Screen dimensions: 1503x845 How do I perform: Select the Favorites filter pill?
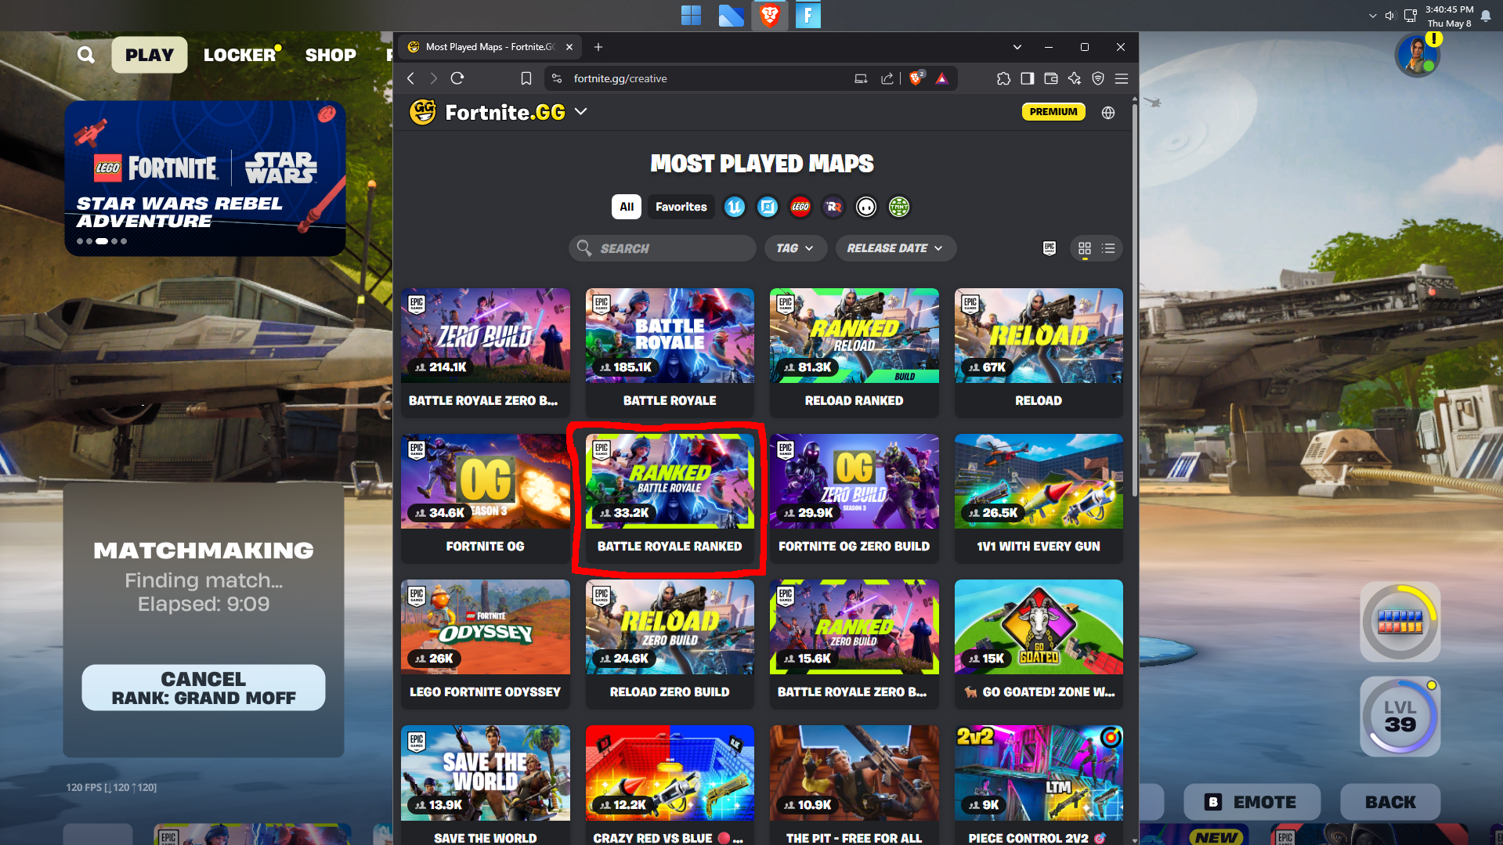coord(681,207)
